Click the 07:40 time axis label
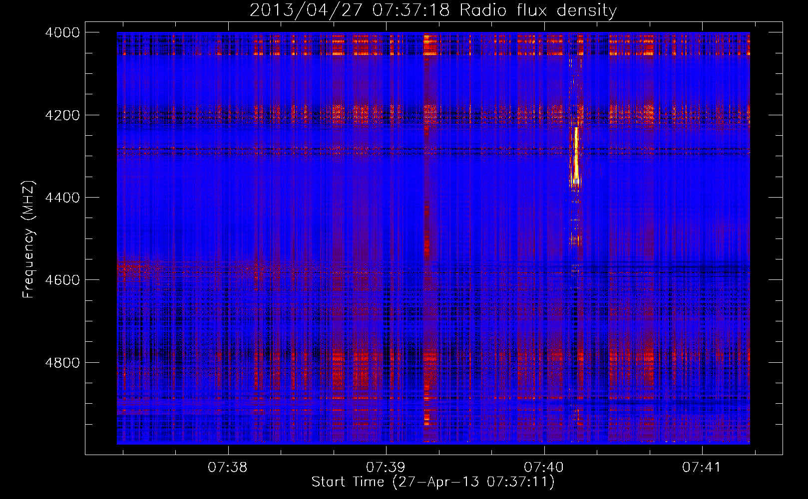Image resolution: width=808 pixels, height=499 pixels. pos(544,468)
